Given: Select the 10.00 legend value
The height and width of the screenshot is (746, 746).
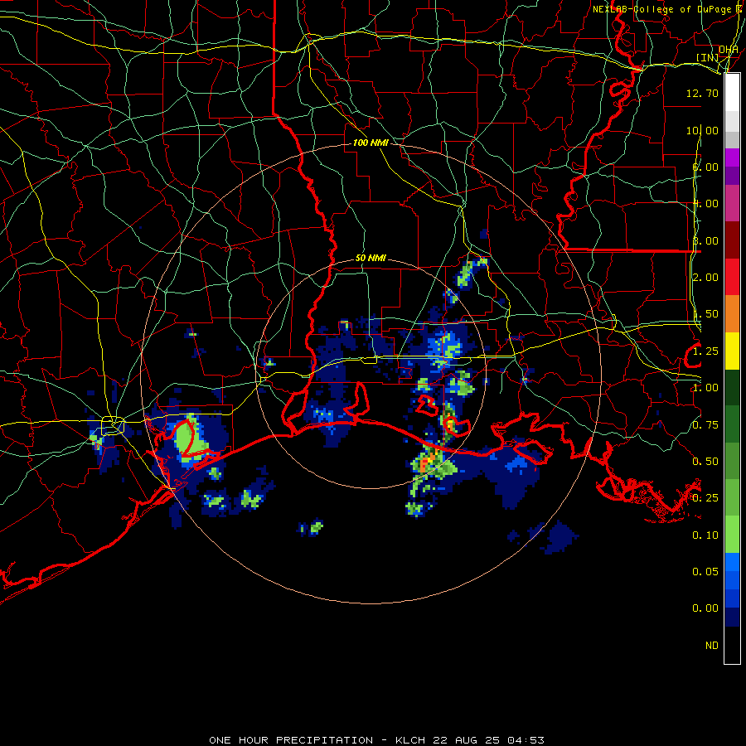Looking at the screenshot, I should click(702, 130).
